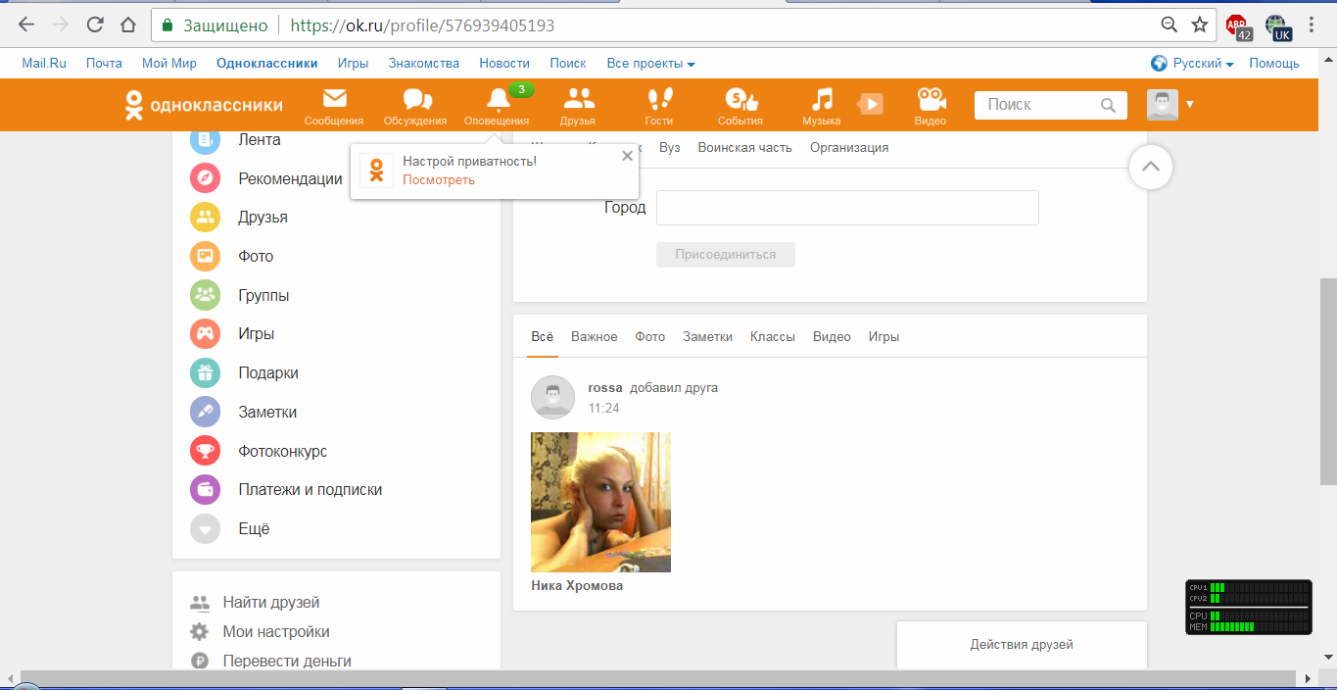Open Знакомства link in top bar
The width and height of the screenshot is (1337, 690).
click(424, 63)
